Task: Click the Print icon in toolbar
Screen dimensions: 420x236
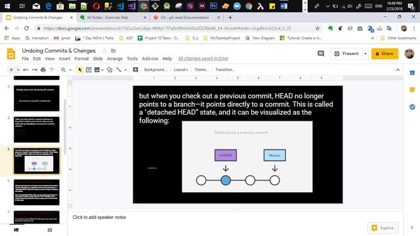Action: click(43, 70)
